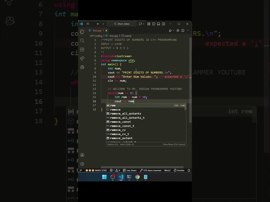Open Google Chrome from taskbar

click(x=138, y=177)
